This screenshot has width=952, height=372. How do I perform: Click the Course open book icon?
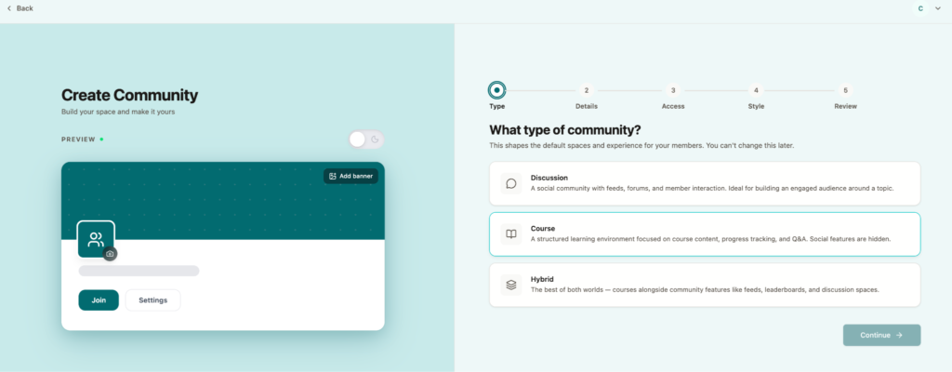click(510, 233)
